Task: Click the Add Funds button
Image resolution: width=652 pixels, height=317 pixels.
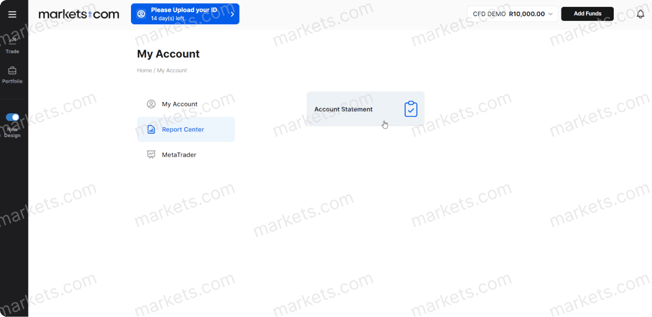Action: coord(587,14)
